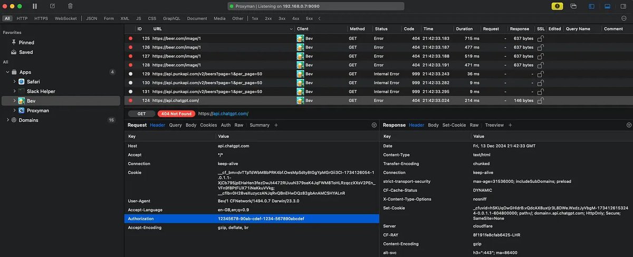
Task: Clear the session with the trash icon
Action: 70,6
